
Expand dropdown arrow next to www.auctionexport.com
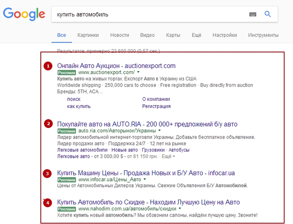139,72
